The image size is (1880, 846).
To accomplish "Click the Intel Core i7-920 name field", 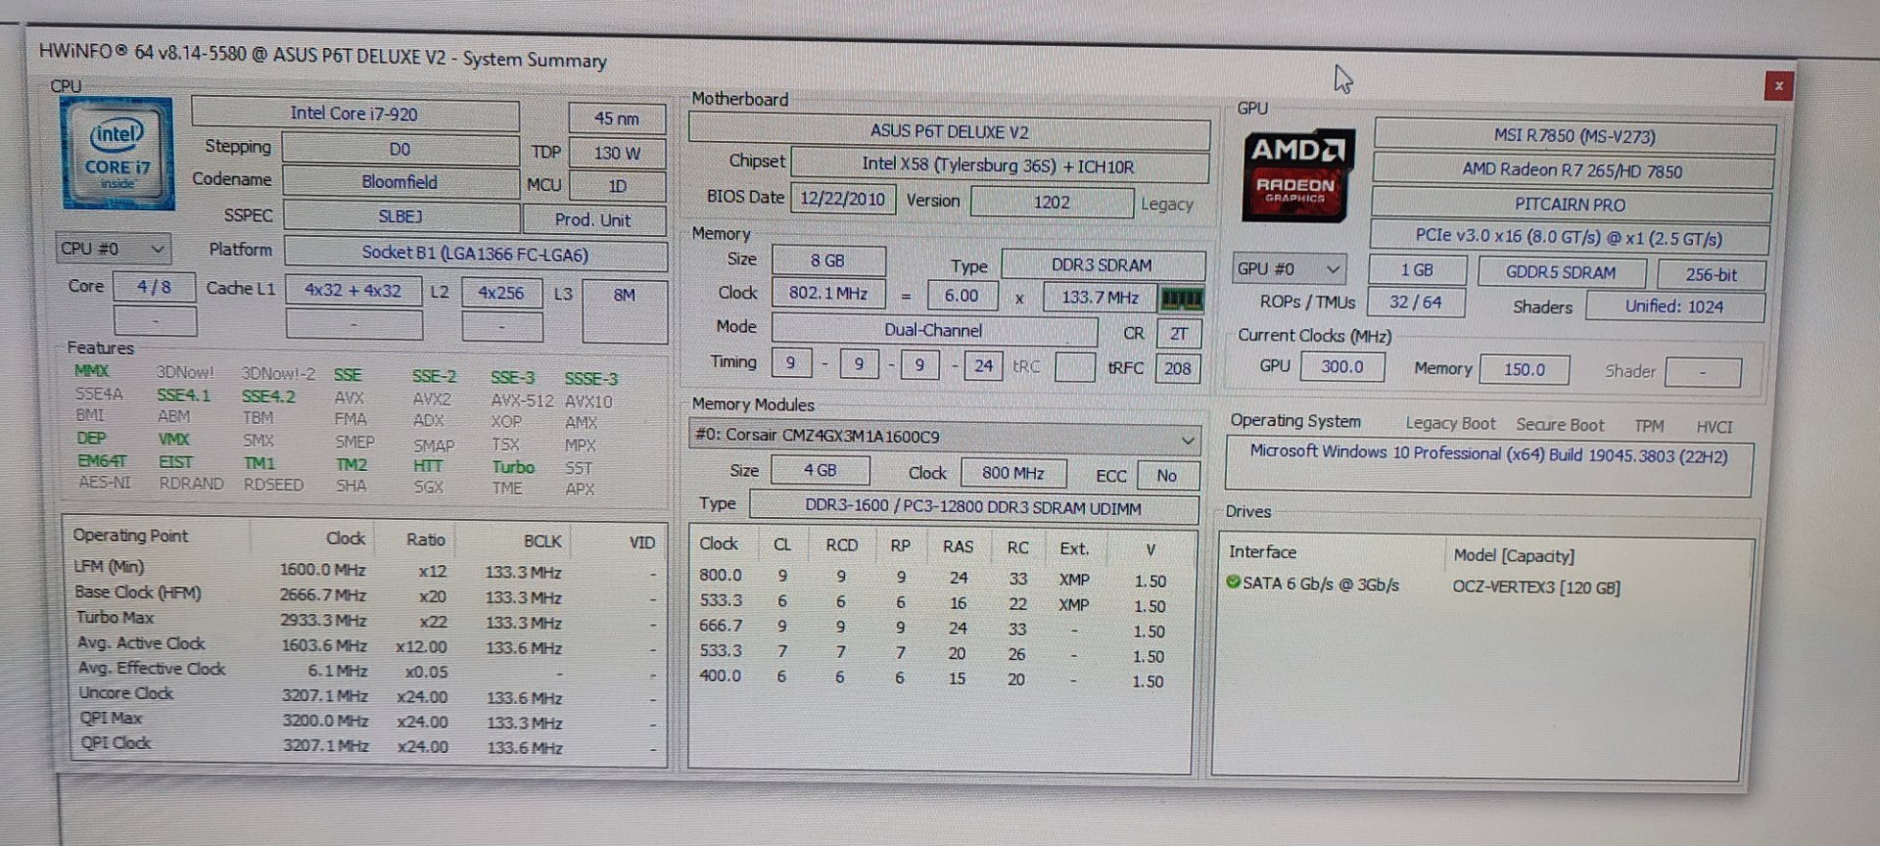I will click(x=354, y=114).
